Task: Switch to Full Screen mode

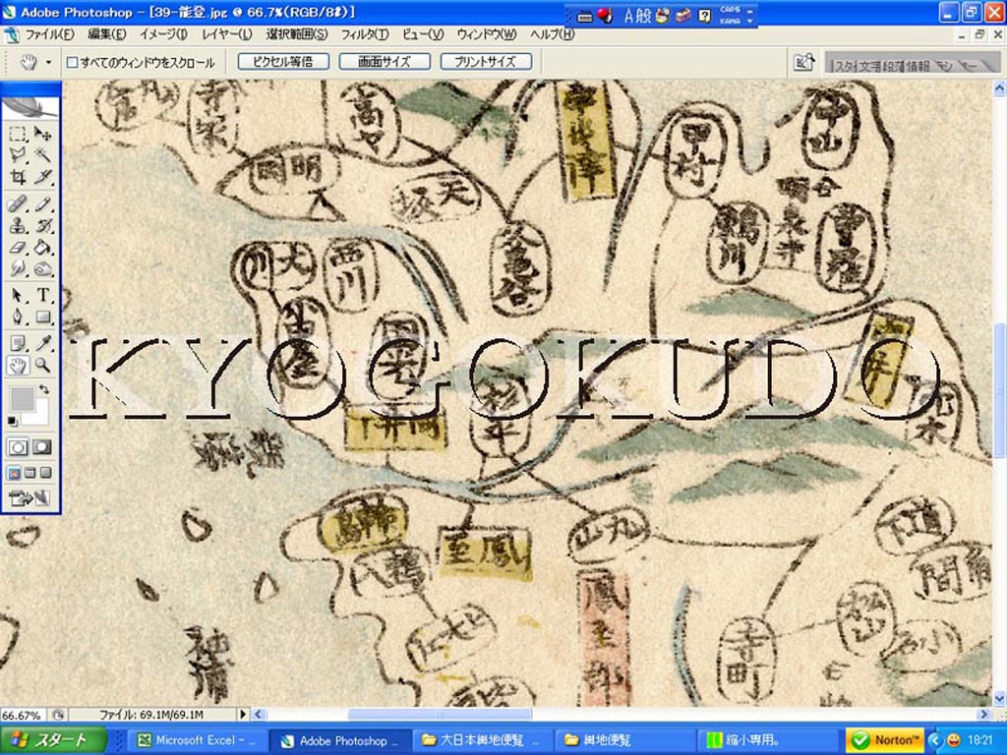Action: point(45,473)
